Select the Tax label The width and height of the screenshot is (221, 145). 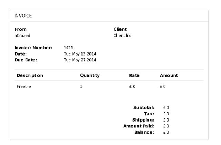point(149,114)
